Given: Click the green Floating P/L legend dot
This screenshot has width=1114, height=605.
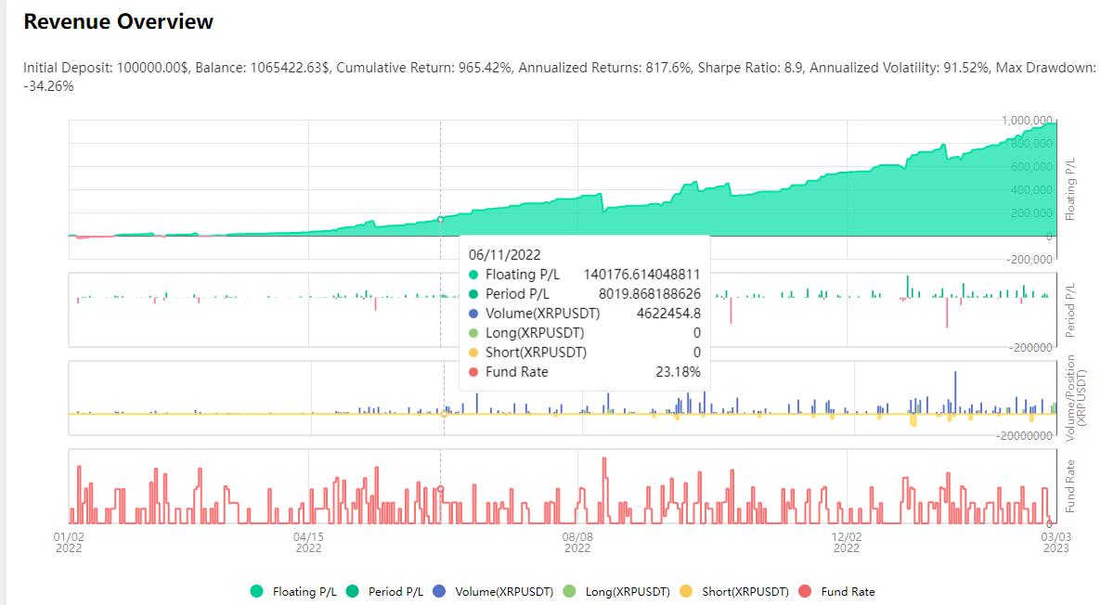Looking at the screenshot, I should (x=256, y=591).
